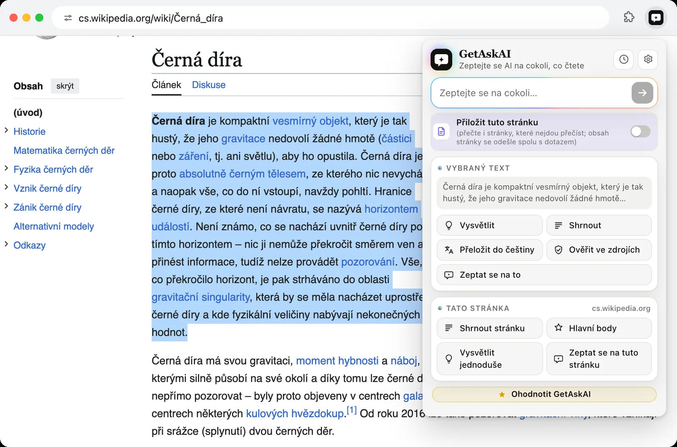
Task: Open the moment hybnosti link
Action: (337, 361)
